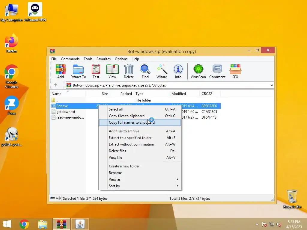Choose Copy files to clipboard

point(140,116)
